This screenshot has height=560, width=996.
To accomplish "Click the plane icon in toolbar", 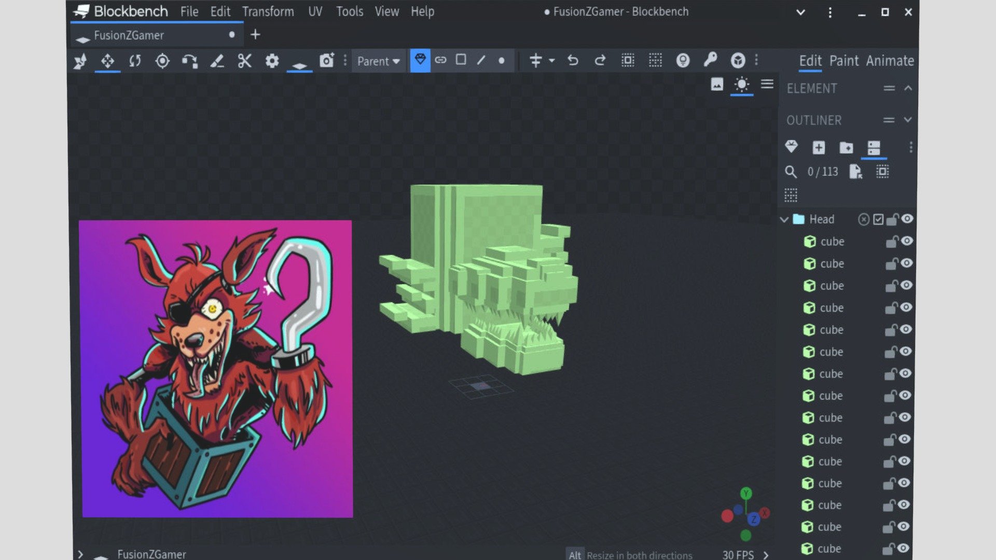I will point(299,65).
